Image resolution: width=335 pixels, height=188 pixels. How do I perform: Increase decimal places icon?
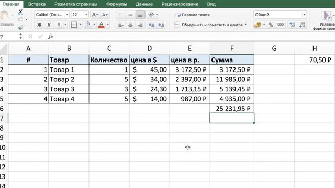click(292, 25)
